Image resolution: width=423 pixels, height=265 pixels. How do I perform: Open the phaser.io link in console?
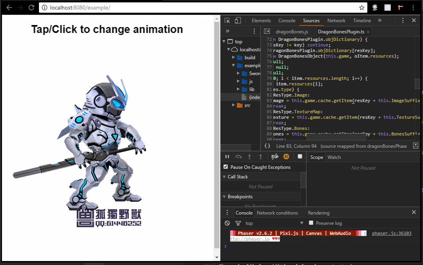250,239
